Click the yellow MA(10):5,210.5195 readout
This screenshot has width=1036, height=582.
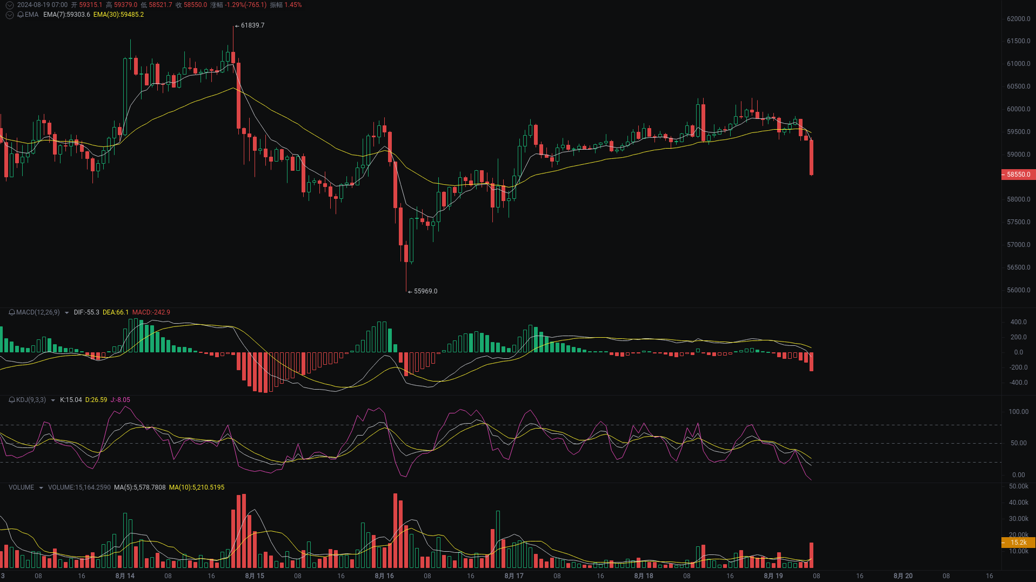(x=197, y=487)
